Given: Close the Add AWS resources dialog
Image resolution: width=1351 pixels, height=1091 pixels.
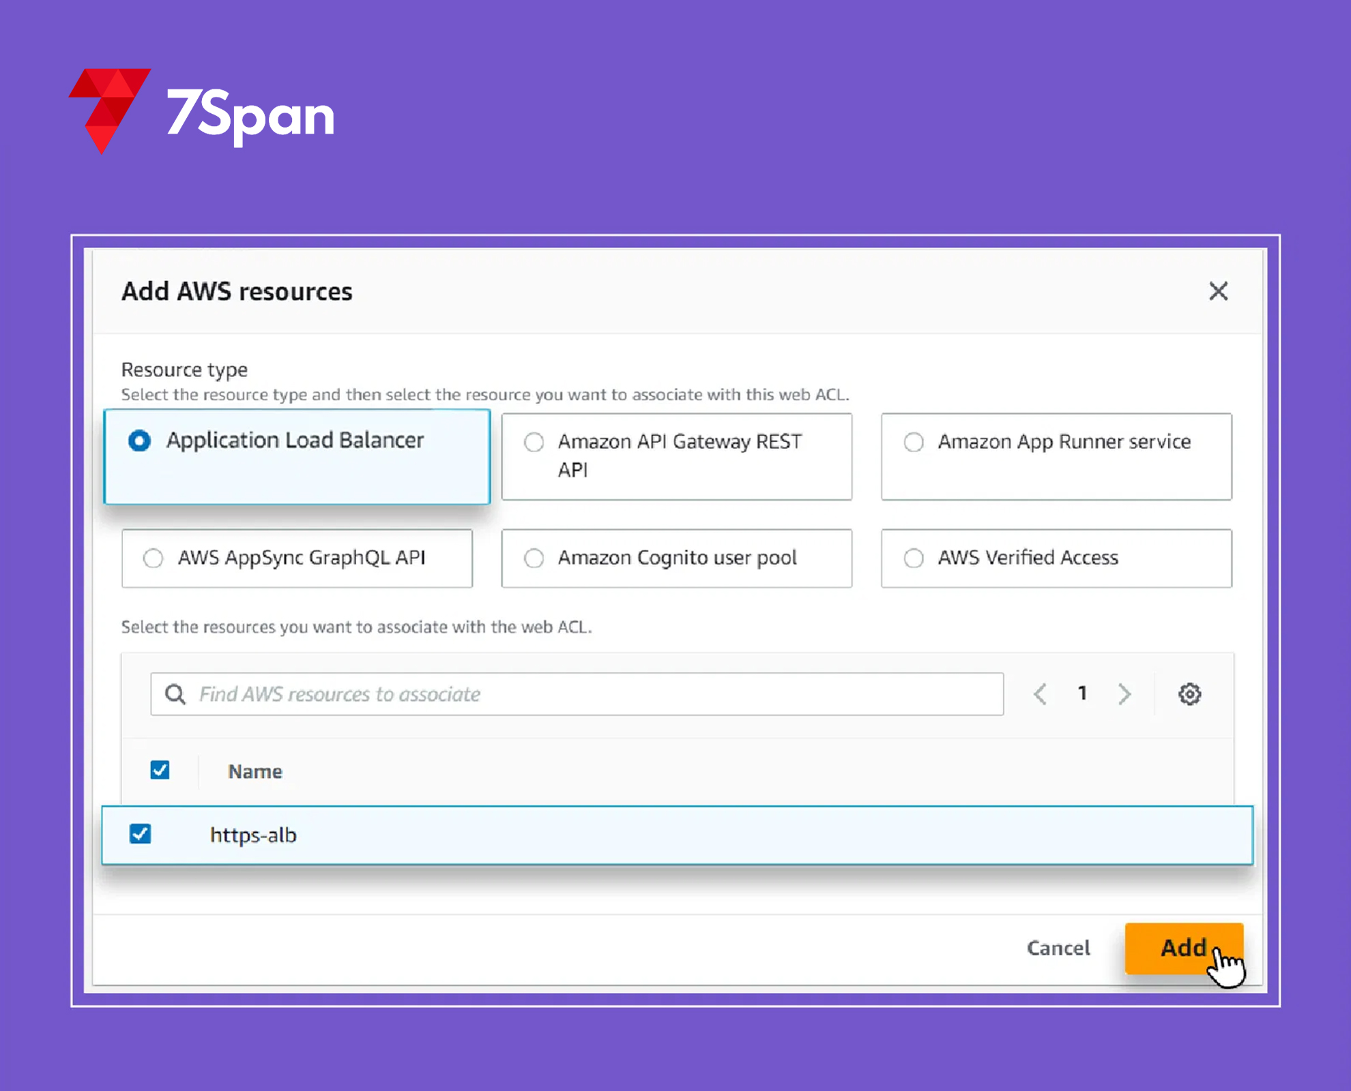Looking at the screenshot, I should (1218, 291).
